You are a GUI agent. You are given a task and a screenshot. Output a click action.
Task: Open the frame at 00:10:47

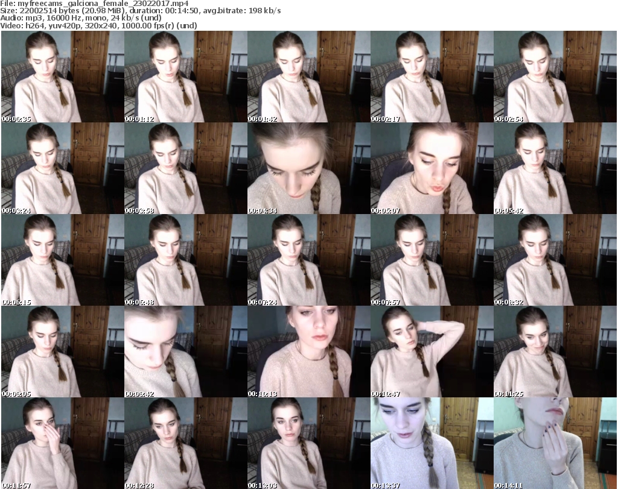click(x=432, y=352)
